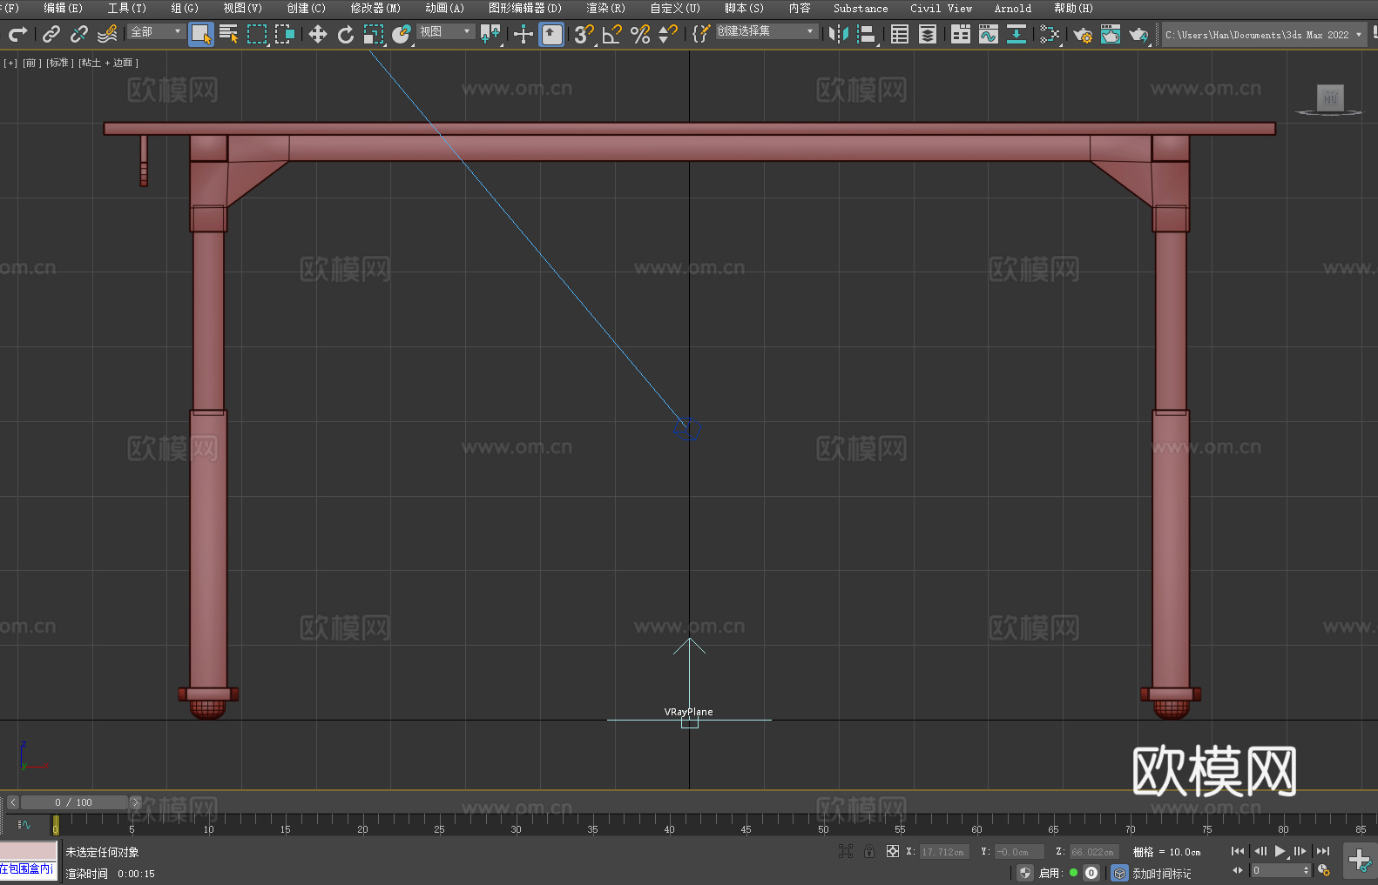The width and height of the screenshot is (1378, 885).
Task: Click the [粘土 + 边面] display label
Action: pos(108,63)
